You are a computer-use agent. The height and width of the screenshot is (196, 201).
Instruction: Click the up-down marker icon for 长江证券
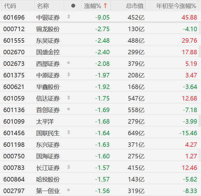pyautogui.click(x=69, y=167)
